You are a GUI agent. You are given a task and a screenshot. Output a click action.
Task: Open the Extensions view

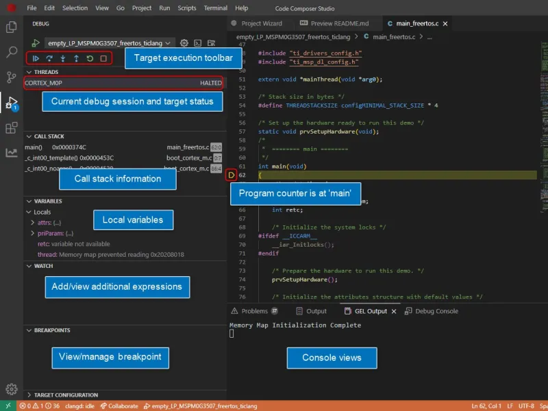[12, 127]
